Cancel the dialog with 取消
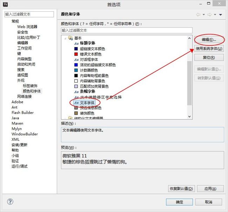Screen dimensions: 228x212 point(208,202)
